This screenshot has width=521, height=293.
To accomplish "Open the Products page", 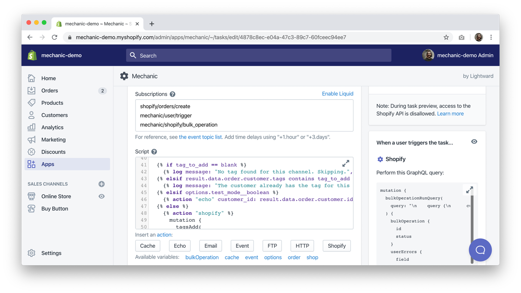I will (52, 103).
